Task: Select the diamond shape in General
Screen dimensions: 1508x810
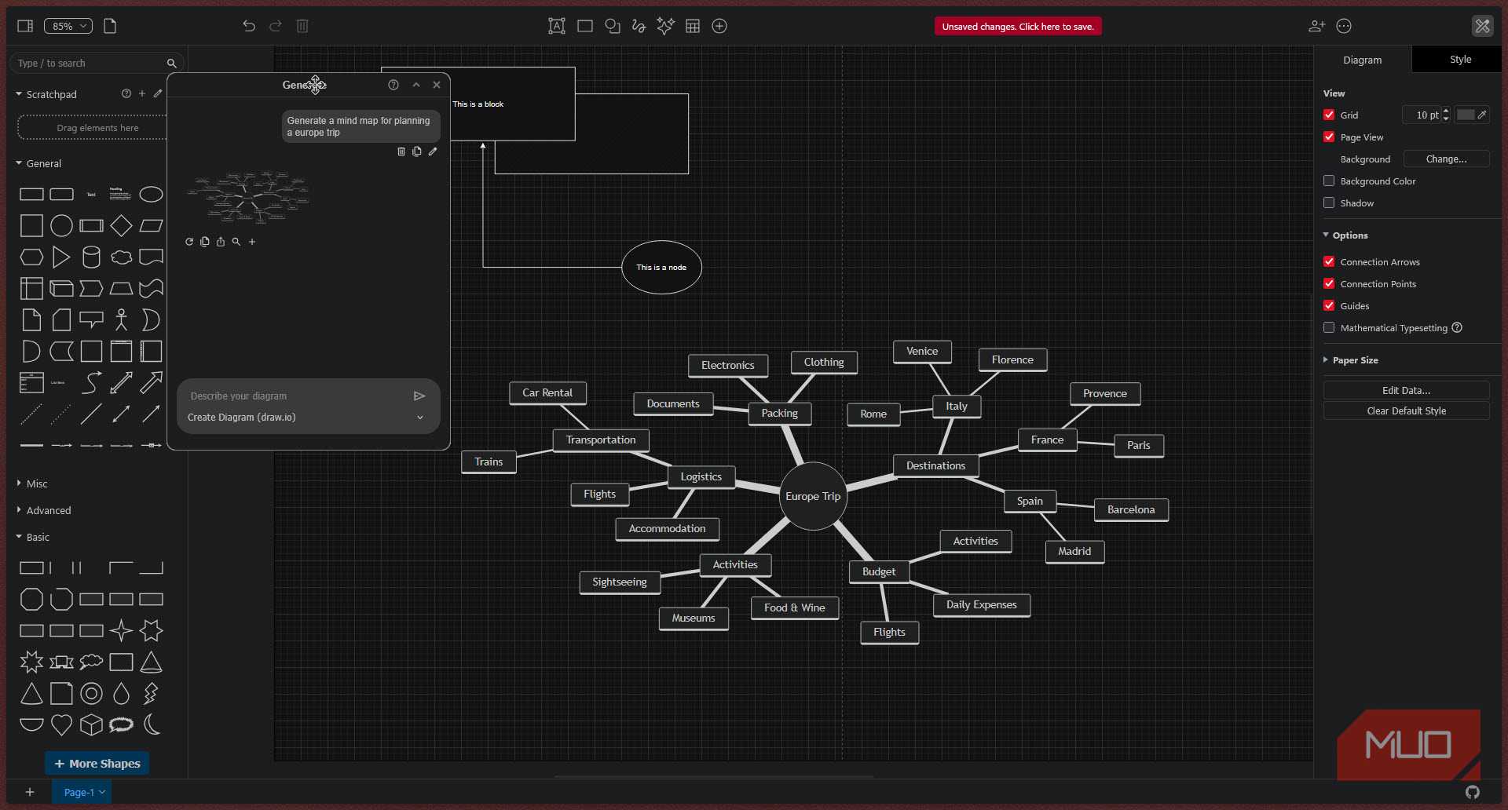Action: pos(121,226)
